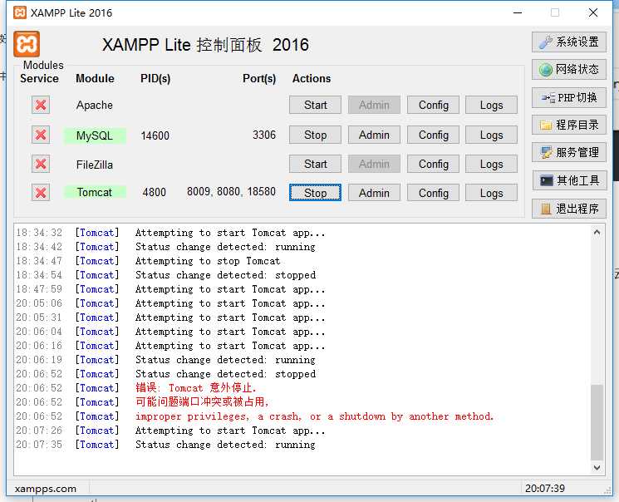Click the MySQL module name label

click(95, 135)
